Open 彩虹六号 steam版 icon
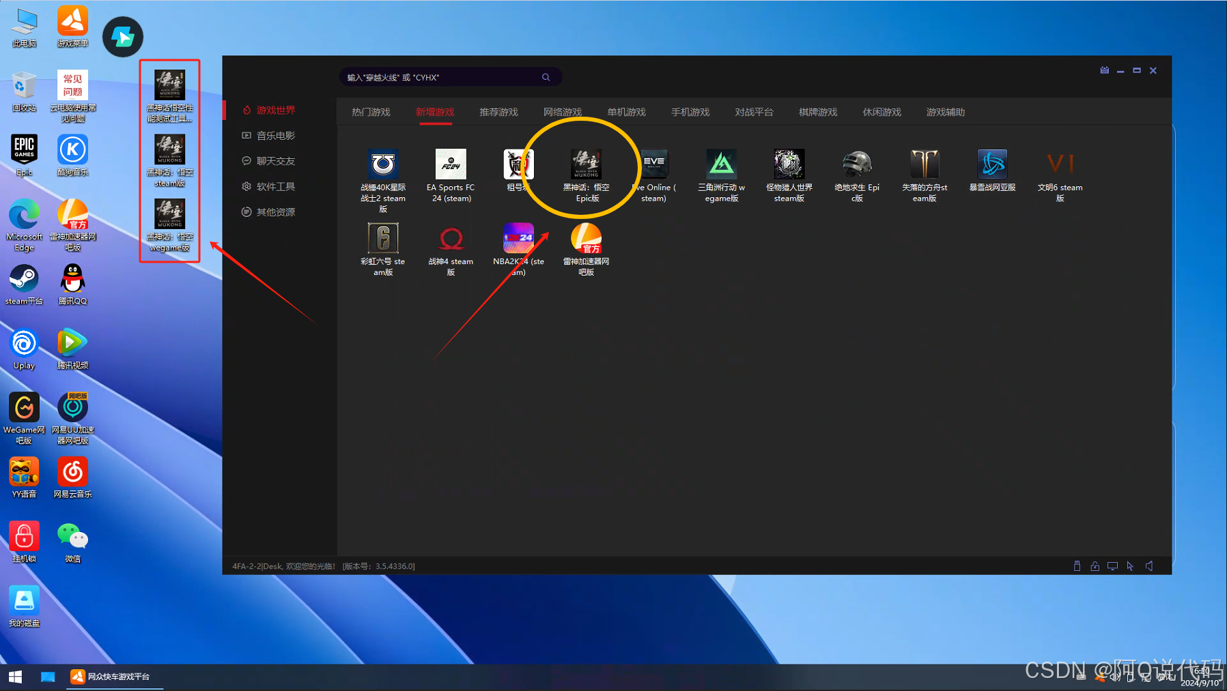This screenshot has width=1227, height=691. [x=382, y=239]
